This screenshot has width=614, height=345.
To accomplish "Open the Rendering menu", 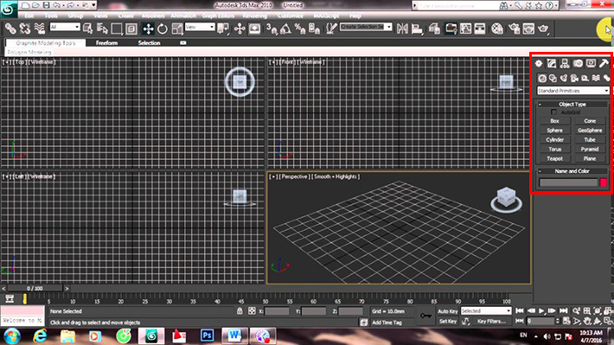I will click(x=254, y=16).
